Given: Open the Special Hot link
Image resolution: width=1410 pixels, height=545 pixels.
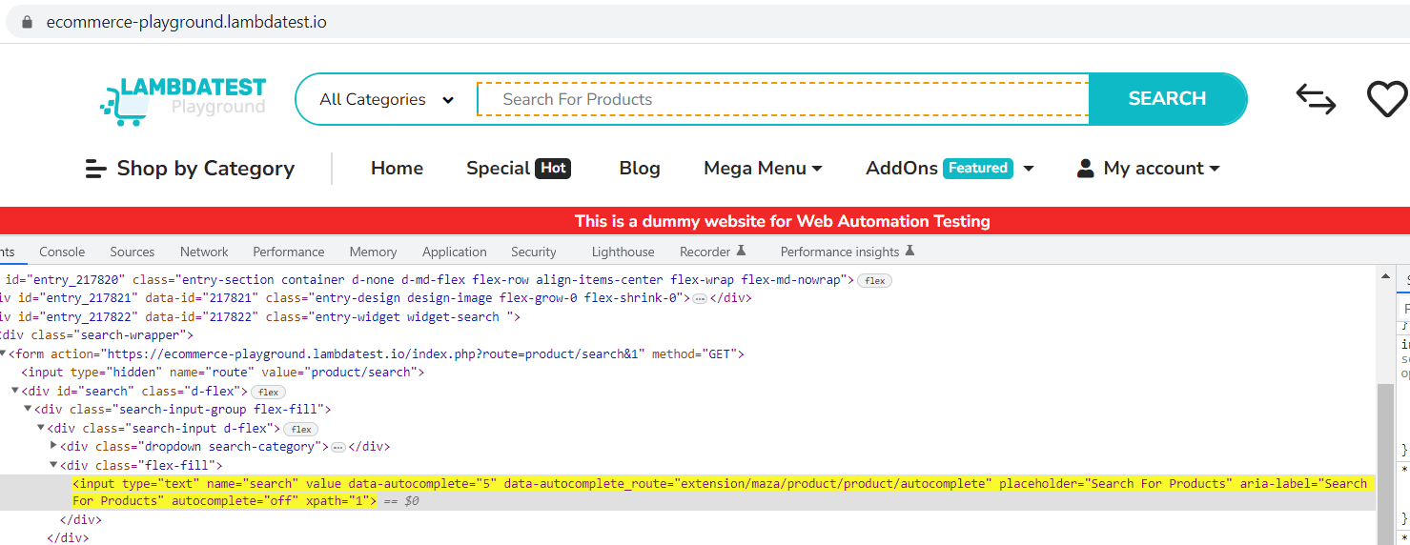Looking at the screenshot, I should pos(519,169).
